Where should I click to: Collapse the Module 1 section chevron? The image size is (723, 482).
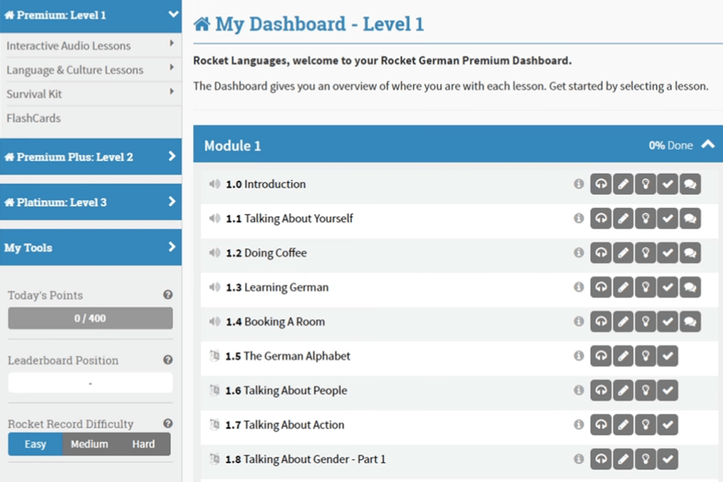tap(707, 145)
